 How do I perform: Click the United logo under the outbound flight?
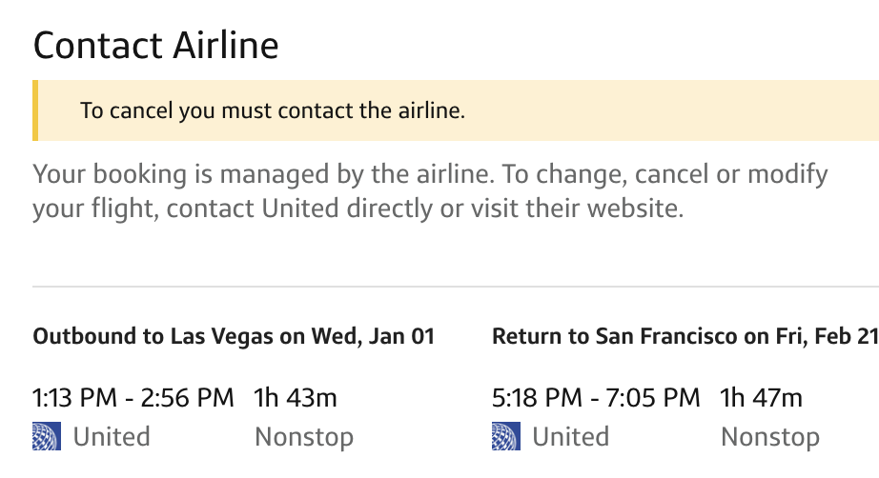(x=46, y=437)
